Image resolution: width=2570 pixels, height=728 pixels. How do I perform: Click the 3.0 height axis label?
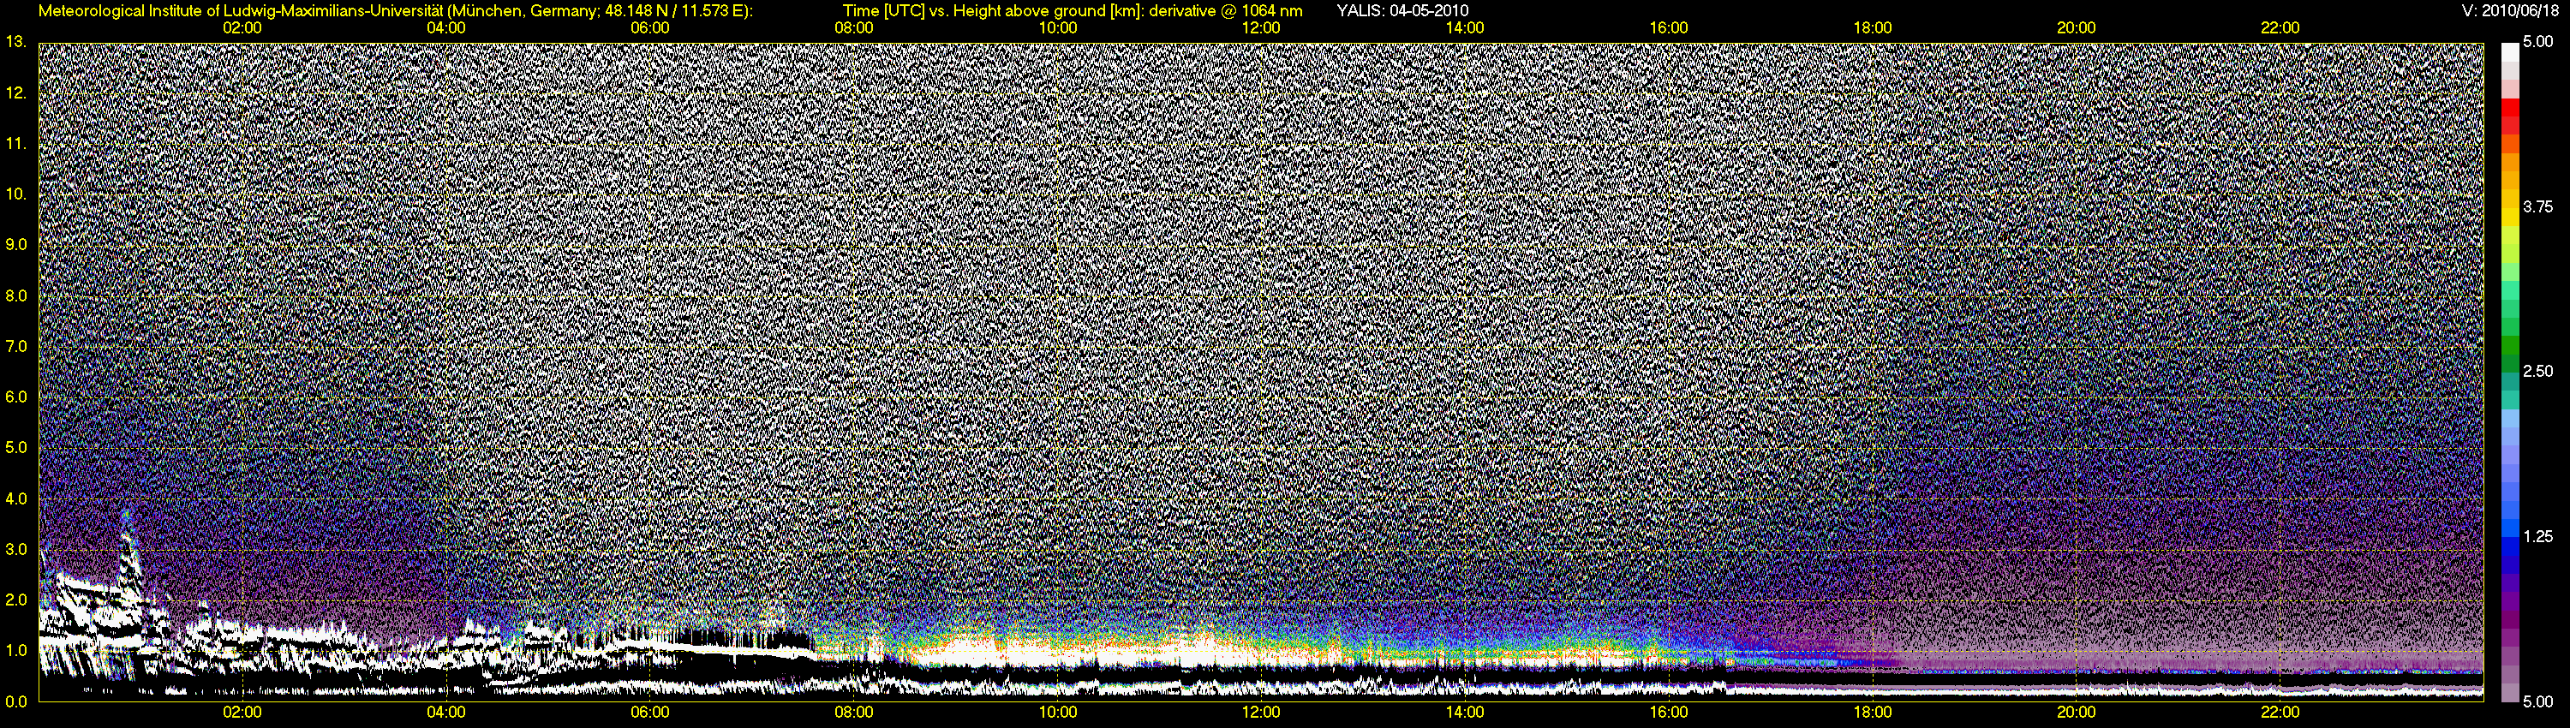(16, 548)
